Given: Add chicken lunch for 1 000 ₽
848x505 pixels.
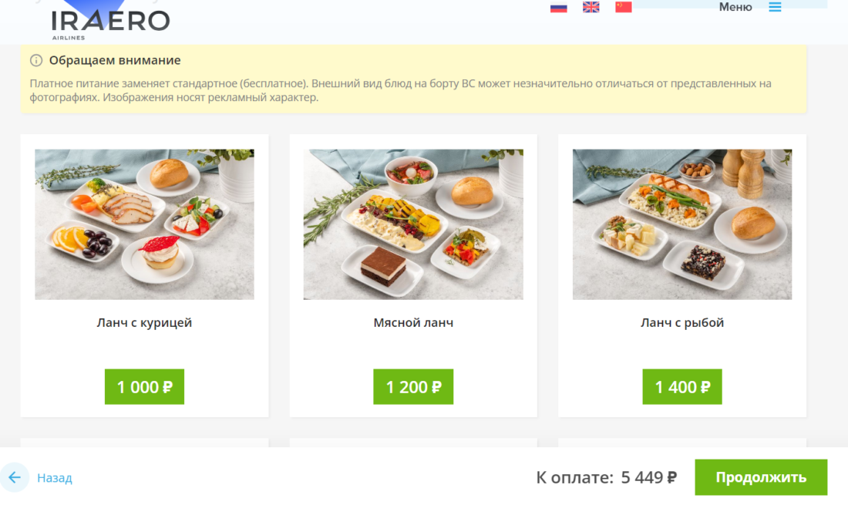Looking at the screenshot, I should point(144,386).
